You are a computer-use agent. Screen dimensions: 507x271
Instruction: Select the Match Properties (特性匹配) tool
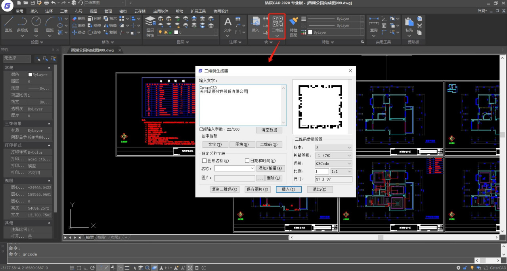(x=293, y=23)
